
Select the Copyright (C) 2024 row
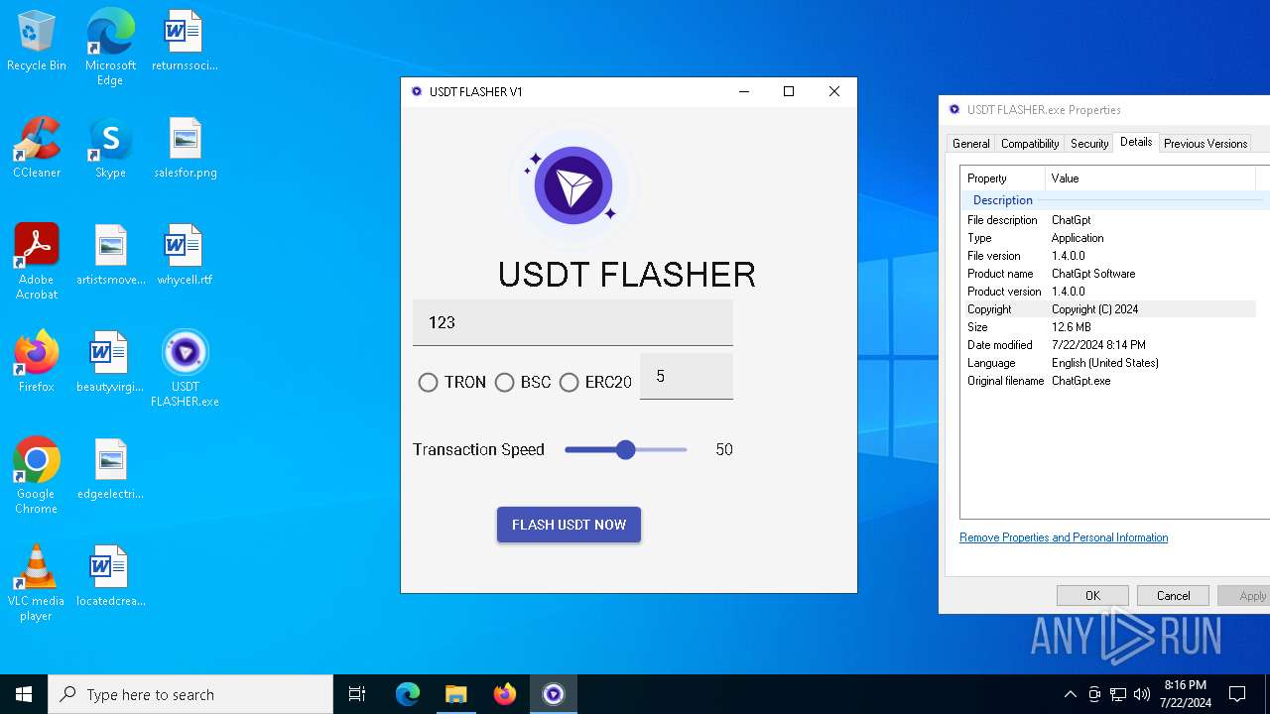[1109, 309]
